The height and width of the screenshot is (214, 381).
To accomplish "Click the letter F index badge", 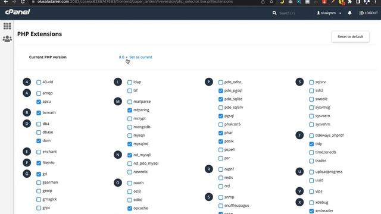I will [x=27, y=162].
